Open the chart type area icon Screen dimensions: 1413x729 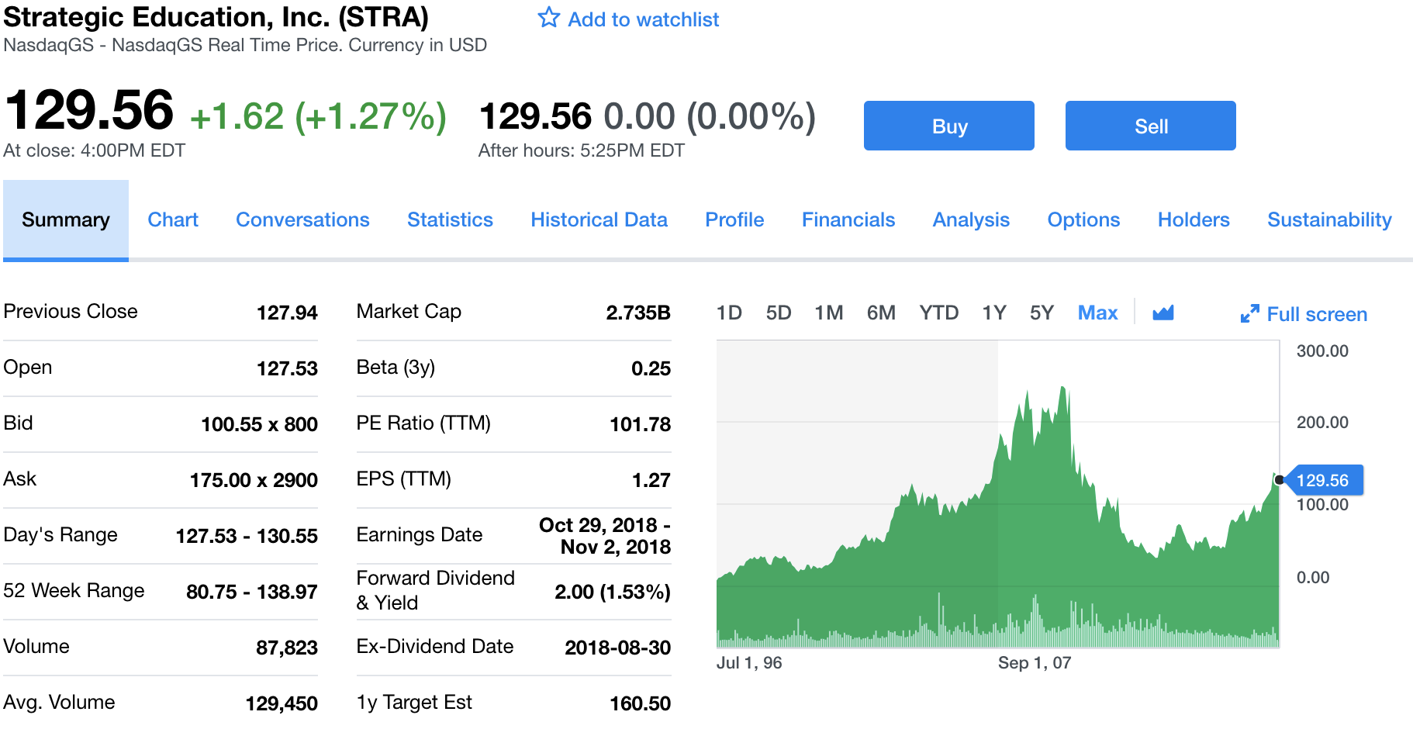click(x=1163, y=313)
